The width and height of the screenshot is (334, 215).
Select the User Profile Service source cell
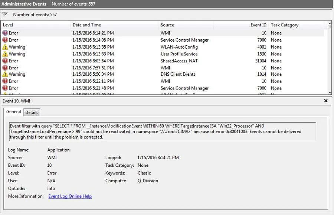(x=179, y=54)
